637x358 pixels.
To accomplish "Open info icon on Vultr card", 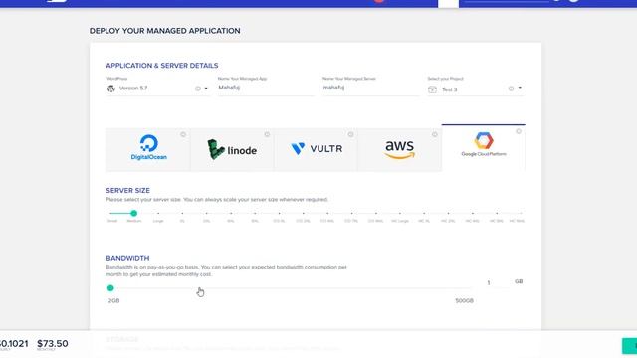I will (350, 134).
